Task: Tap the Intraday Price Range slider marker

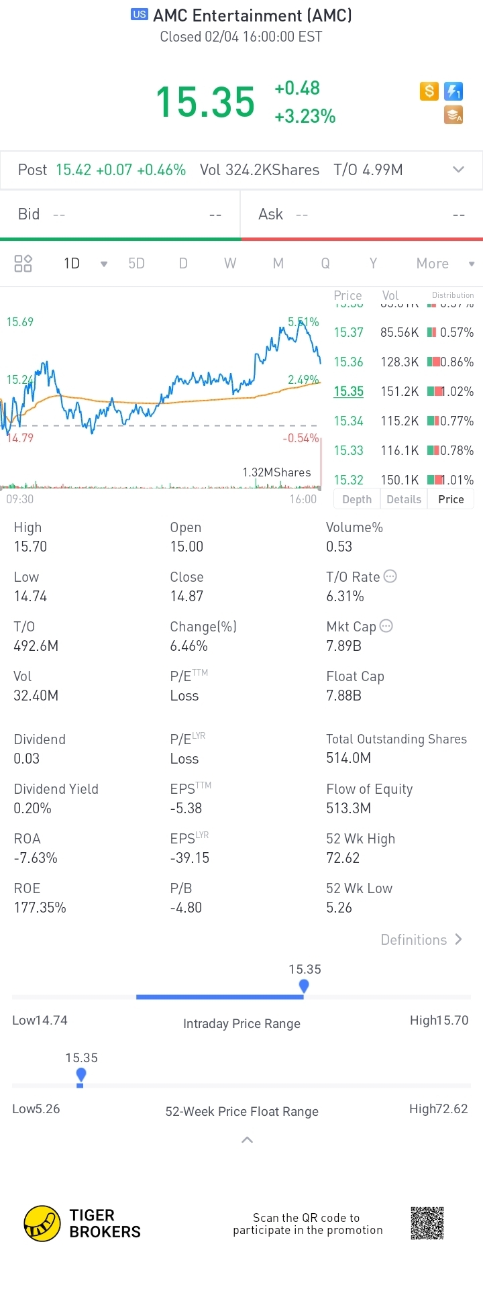Action: 304,986
